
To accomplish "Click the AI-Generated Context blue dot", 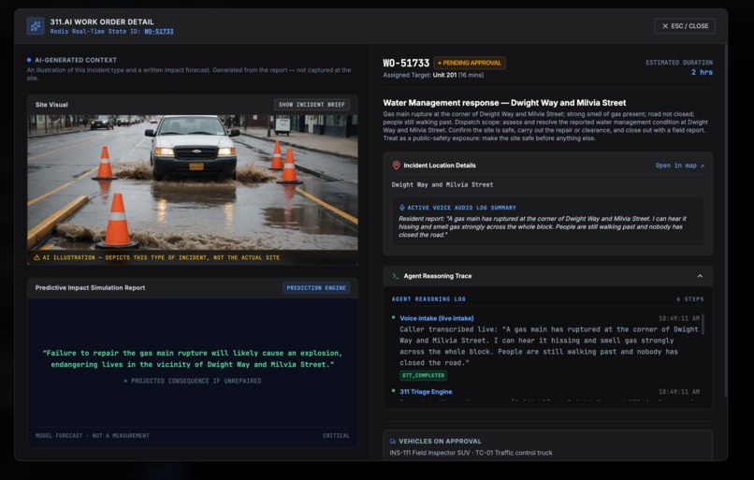I will tap(29, 60).
